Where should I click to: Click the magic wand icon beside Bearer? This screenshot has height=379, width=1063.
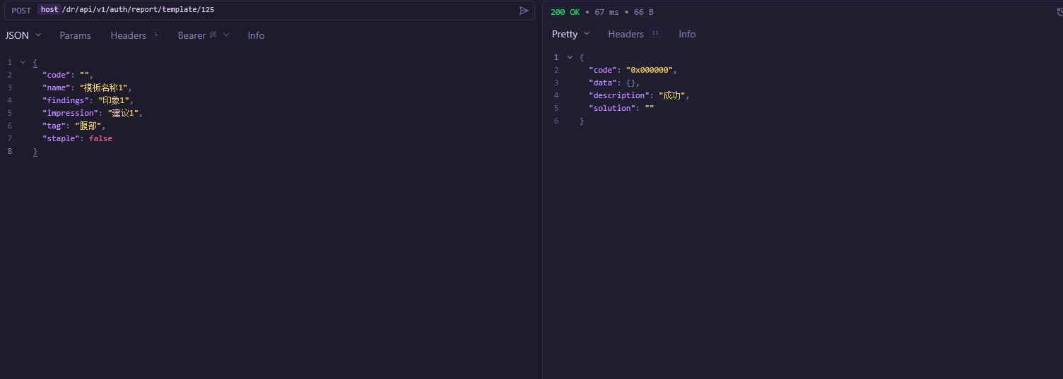(x=213, y=35)
